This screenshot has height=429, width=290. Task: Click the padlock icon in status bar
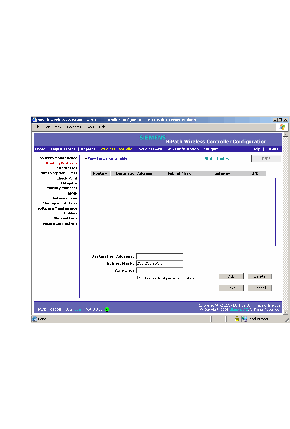click(x=237, y=319)
